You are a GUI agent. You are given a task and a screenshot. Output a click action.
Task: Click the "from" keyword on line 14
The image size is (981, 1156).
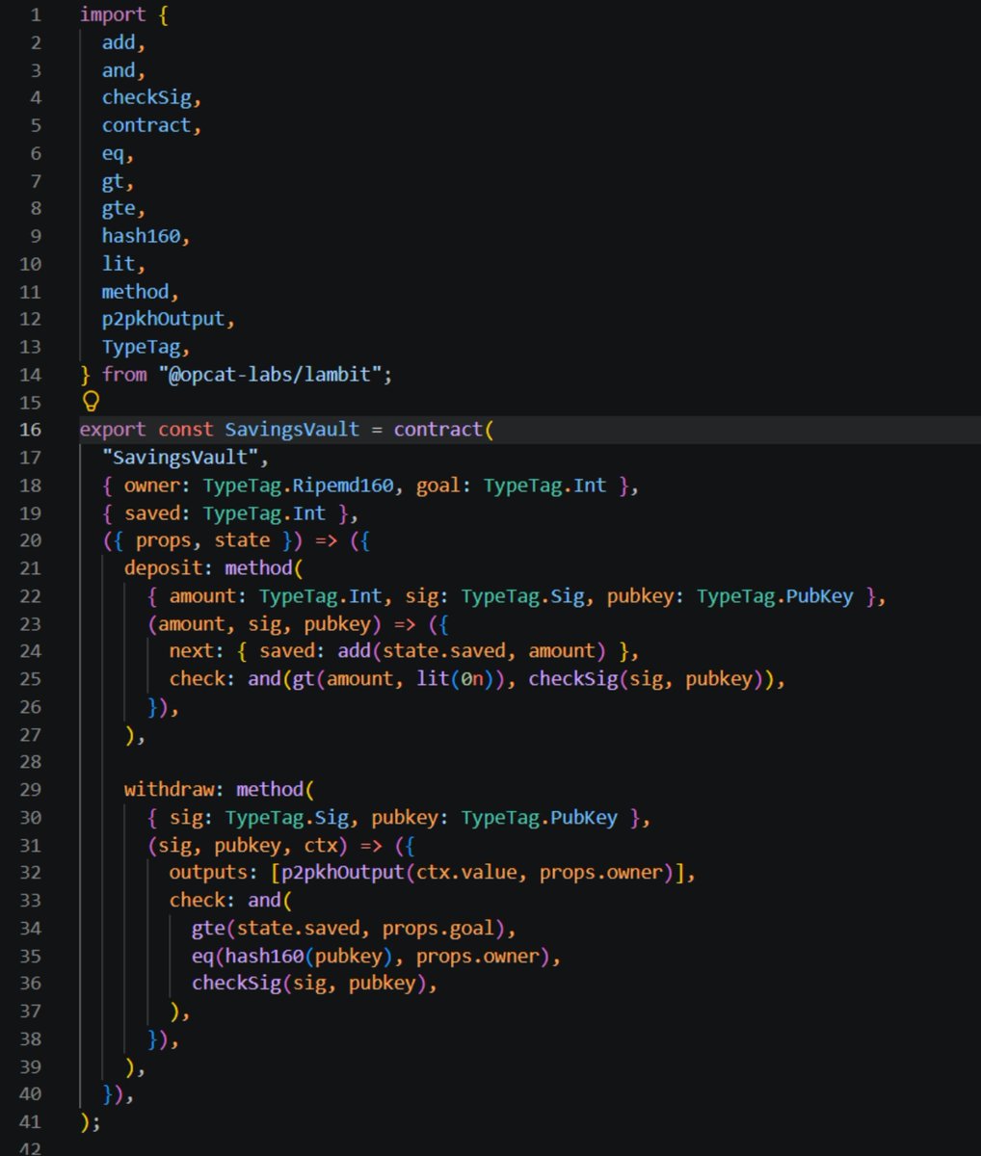[x=124, y=374]
